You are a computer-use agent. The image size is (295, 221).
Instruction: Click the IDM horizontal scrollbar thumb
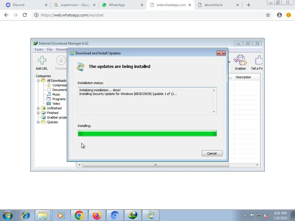tap(156, 165)
